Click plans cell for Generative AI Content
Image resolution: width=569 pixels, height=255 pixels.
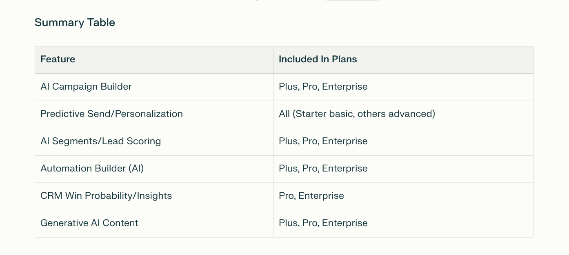tap(403, 224)
